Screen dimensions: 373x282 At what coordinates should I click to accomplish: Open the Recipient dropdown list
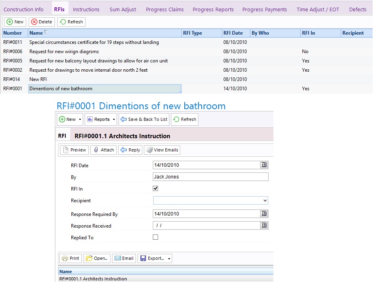pyautogui.click(x=265, y=201)
